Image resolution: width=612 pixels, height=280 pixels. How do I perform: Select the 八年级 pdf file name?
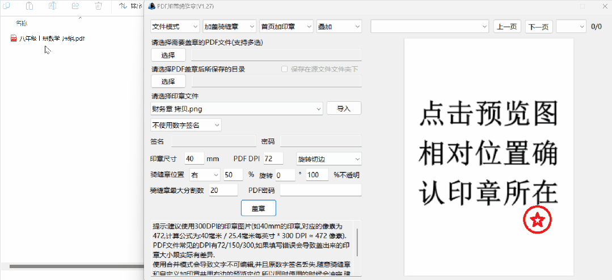tap(52, 38)
